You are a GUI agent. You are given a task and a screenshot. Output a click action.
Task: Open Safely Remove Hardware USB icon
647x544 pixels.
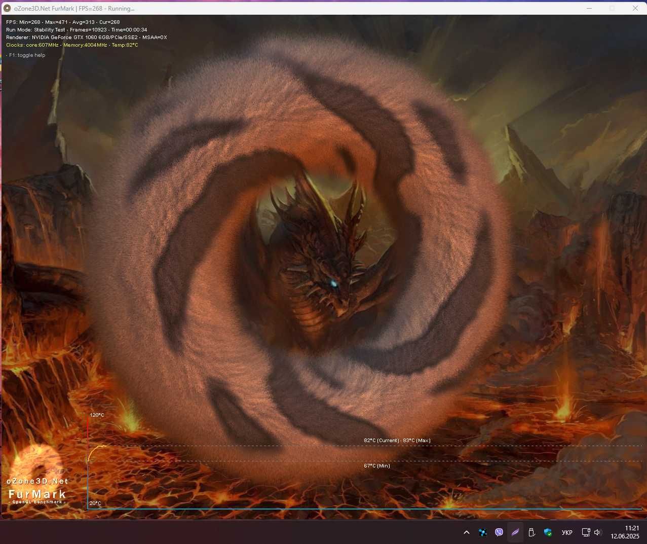pos(531,532)
